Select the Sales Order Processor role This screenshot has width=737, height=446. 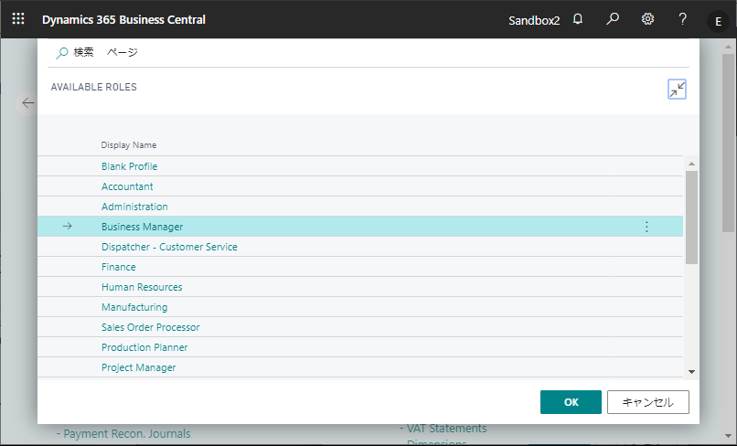point(150,327)
